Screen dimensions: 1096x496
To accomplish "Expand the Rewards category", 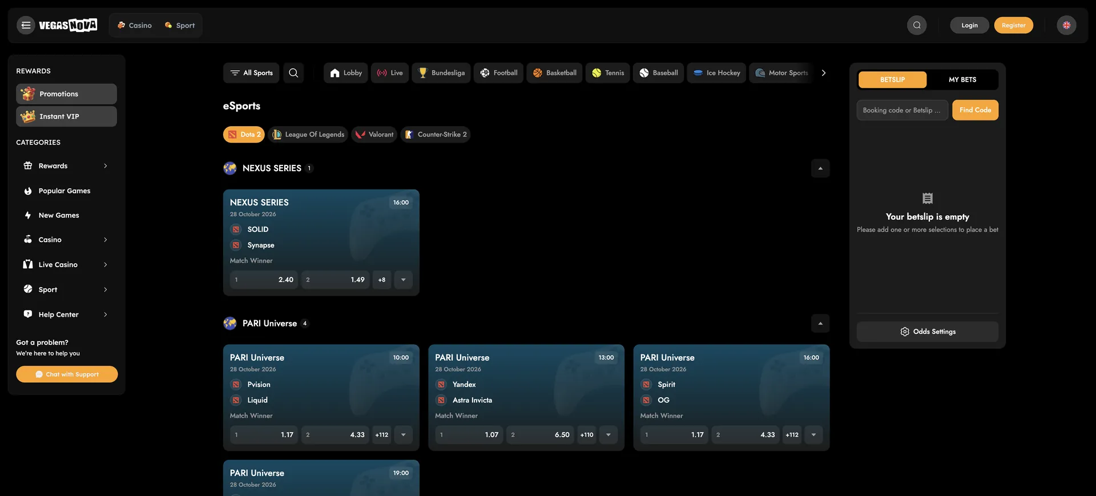I will [66, 166].
